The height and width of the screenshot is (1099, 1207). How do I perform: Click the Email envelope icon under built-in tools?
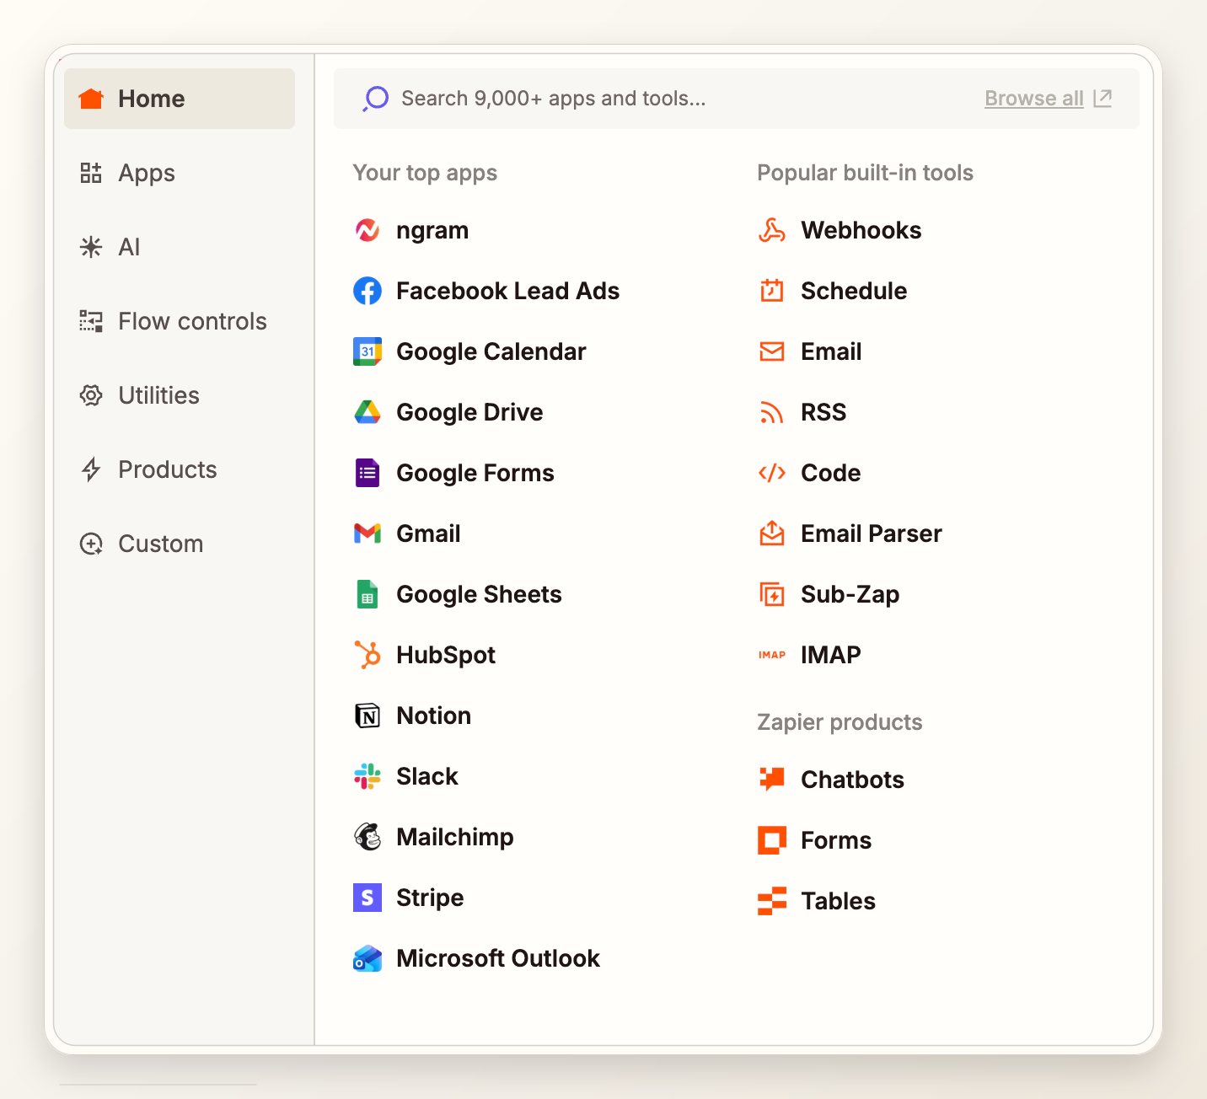click(772, 351)
